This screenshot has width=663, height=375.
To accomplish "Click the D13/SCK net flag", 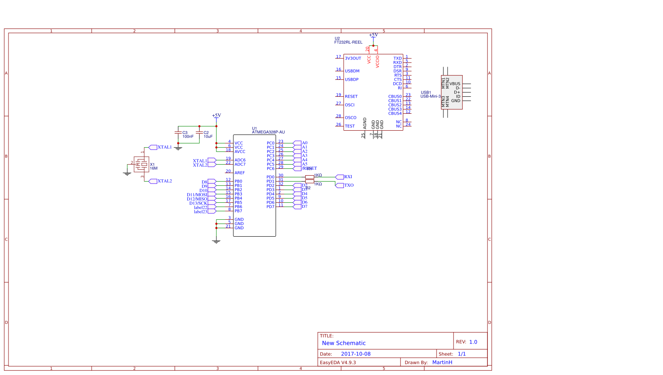I will click(211, 203).
